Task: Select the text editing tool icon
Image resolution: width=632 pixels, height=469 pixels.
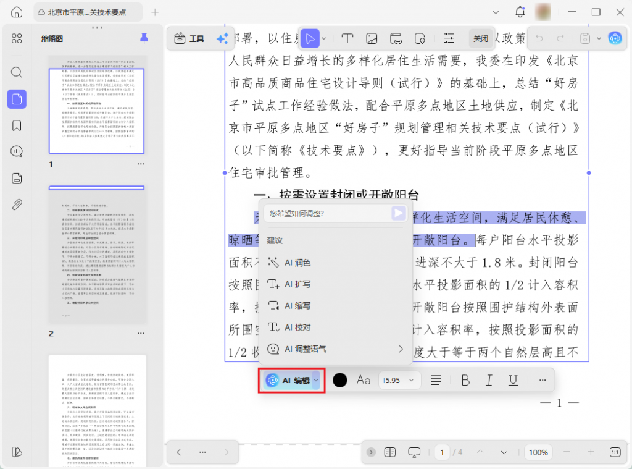Action: click(347, 38)
